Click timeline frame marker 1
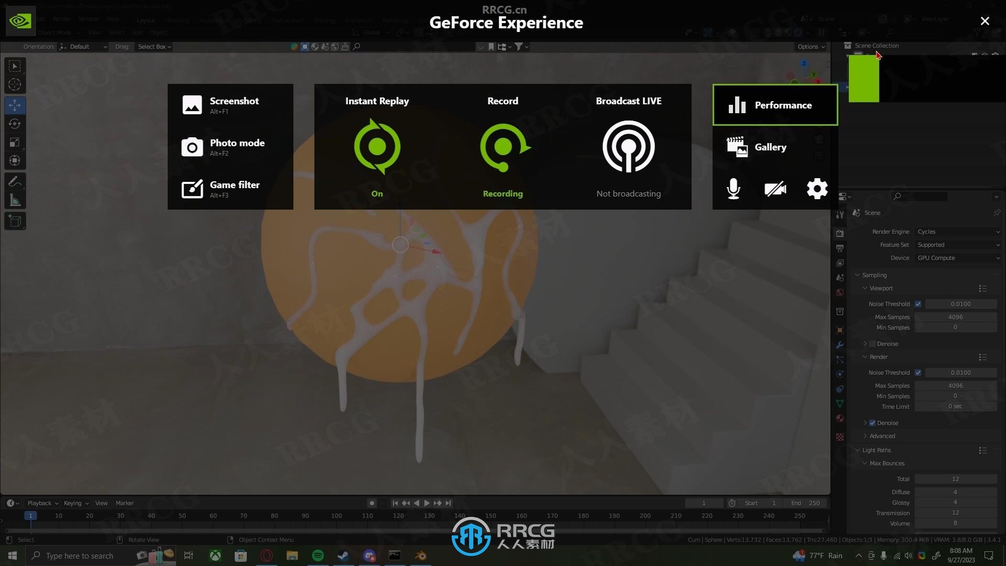Image resolution: width=1006 pixels, height=566 pixels. pos(30,516)
